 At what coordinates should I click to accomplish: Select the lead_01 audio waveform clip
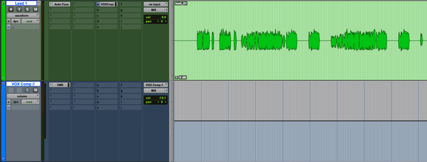[300, 40]
